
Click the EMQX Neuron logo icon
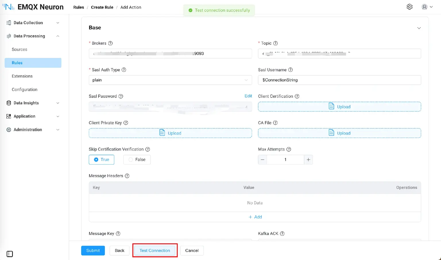coord(8,7)
